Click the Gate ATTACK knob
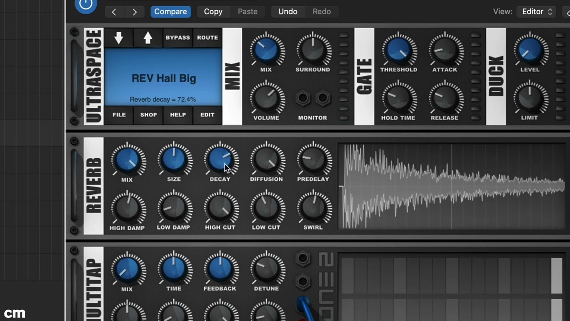Screen dimensions: 570x321 444,49
